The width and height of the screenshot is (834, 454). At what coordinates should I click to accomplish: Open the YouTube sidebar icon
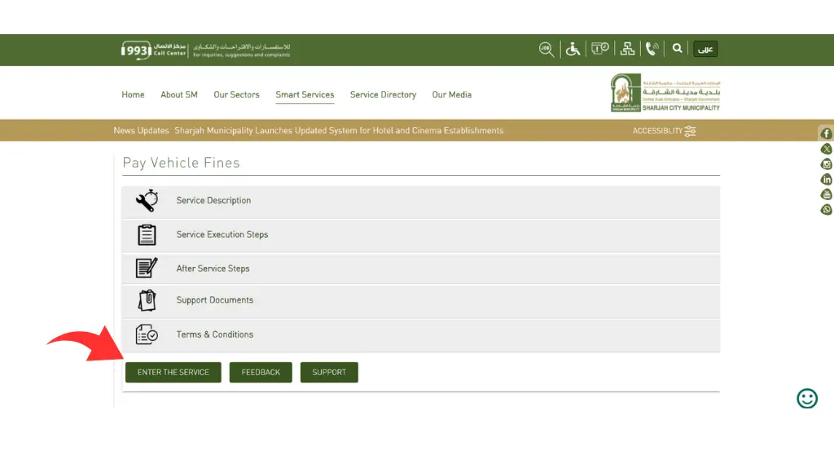click(826, 194)
